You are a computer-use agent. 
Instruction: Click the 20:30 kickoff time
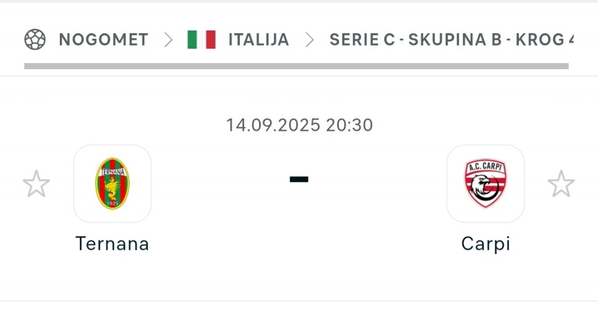pyautogui.click(x=349, y=125)
